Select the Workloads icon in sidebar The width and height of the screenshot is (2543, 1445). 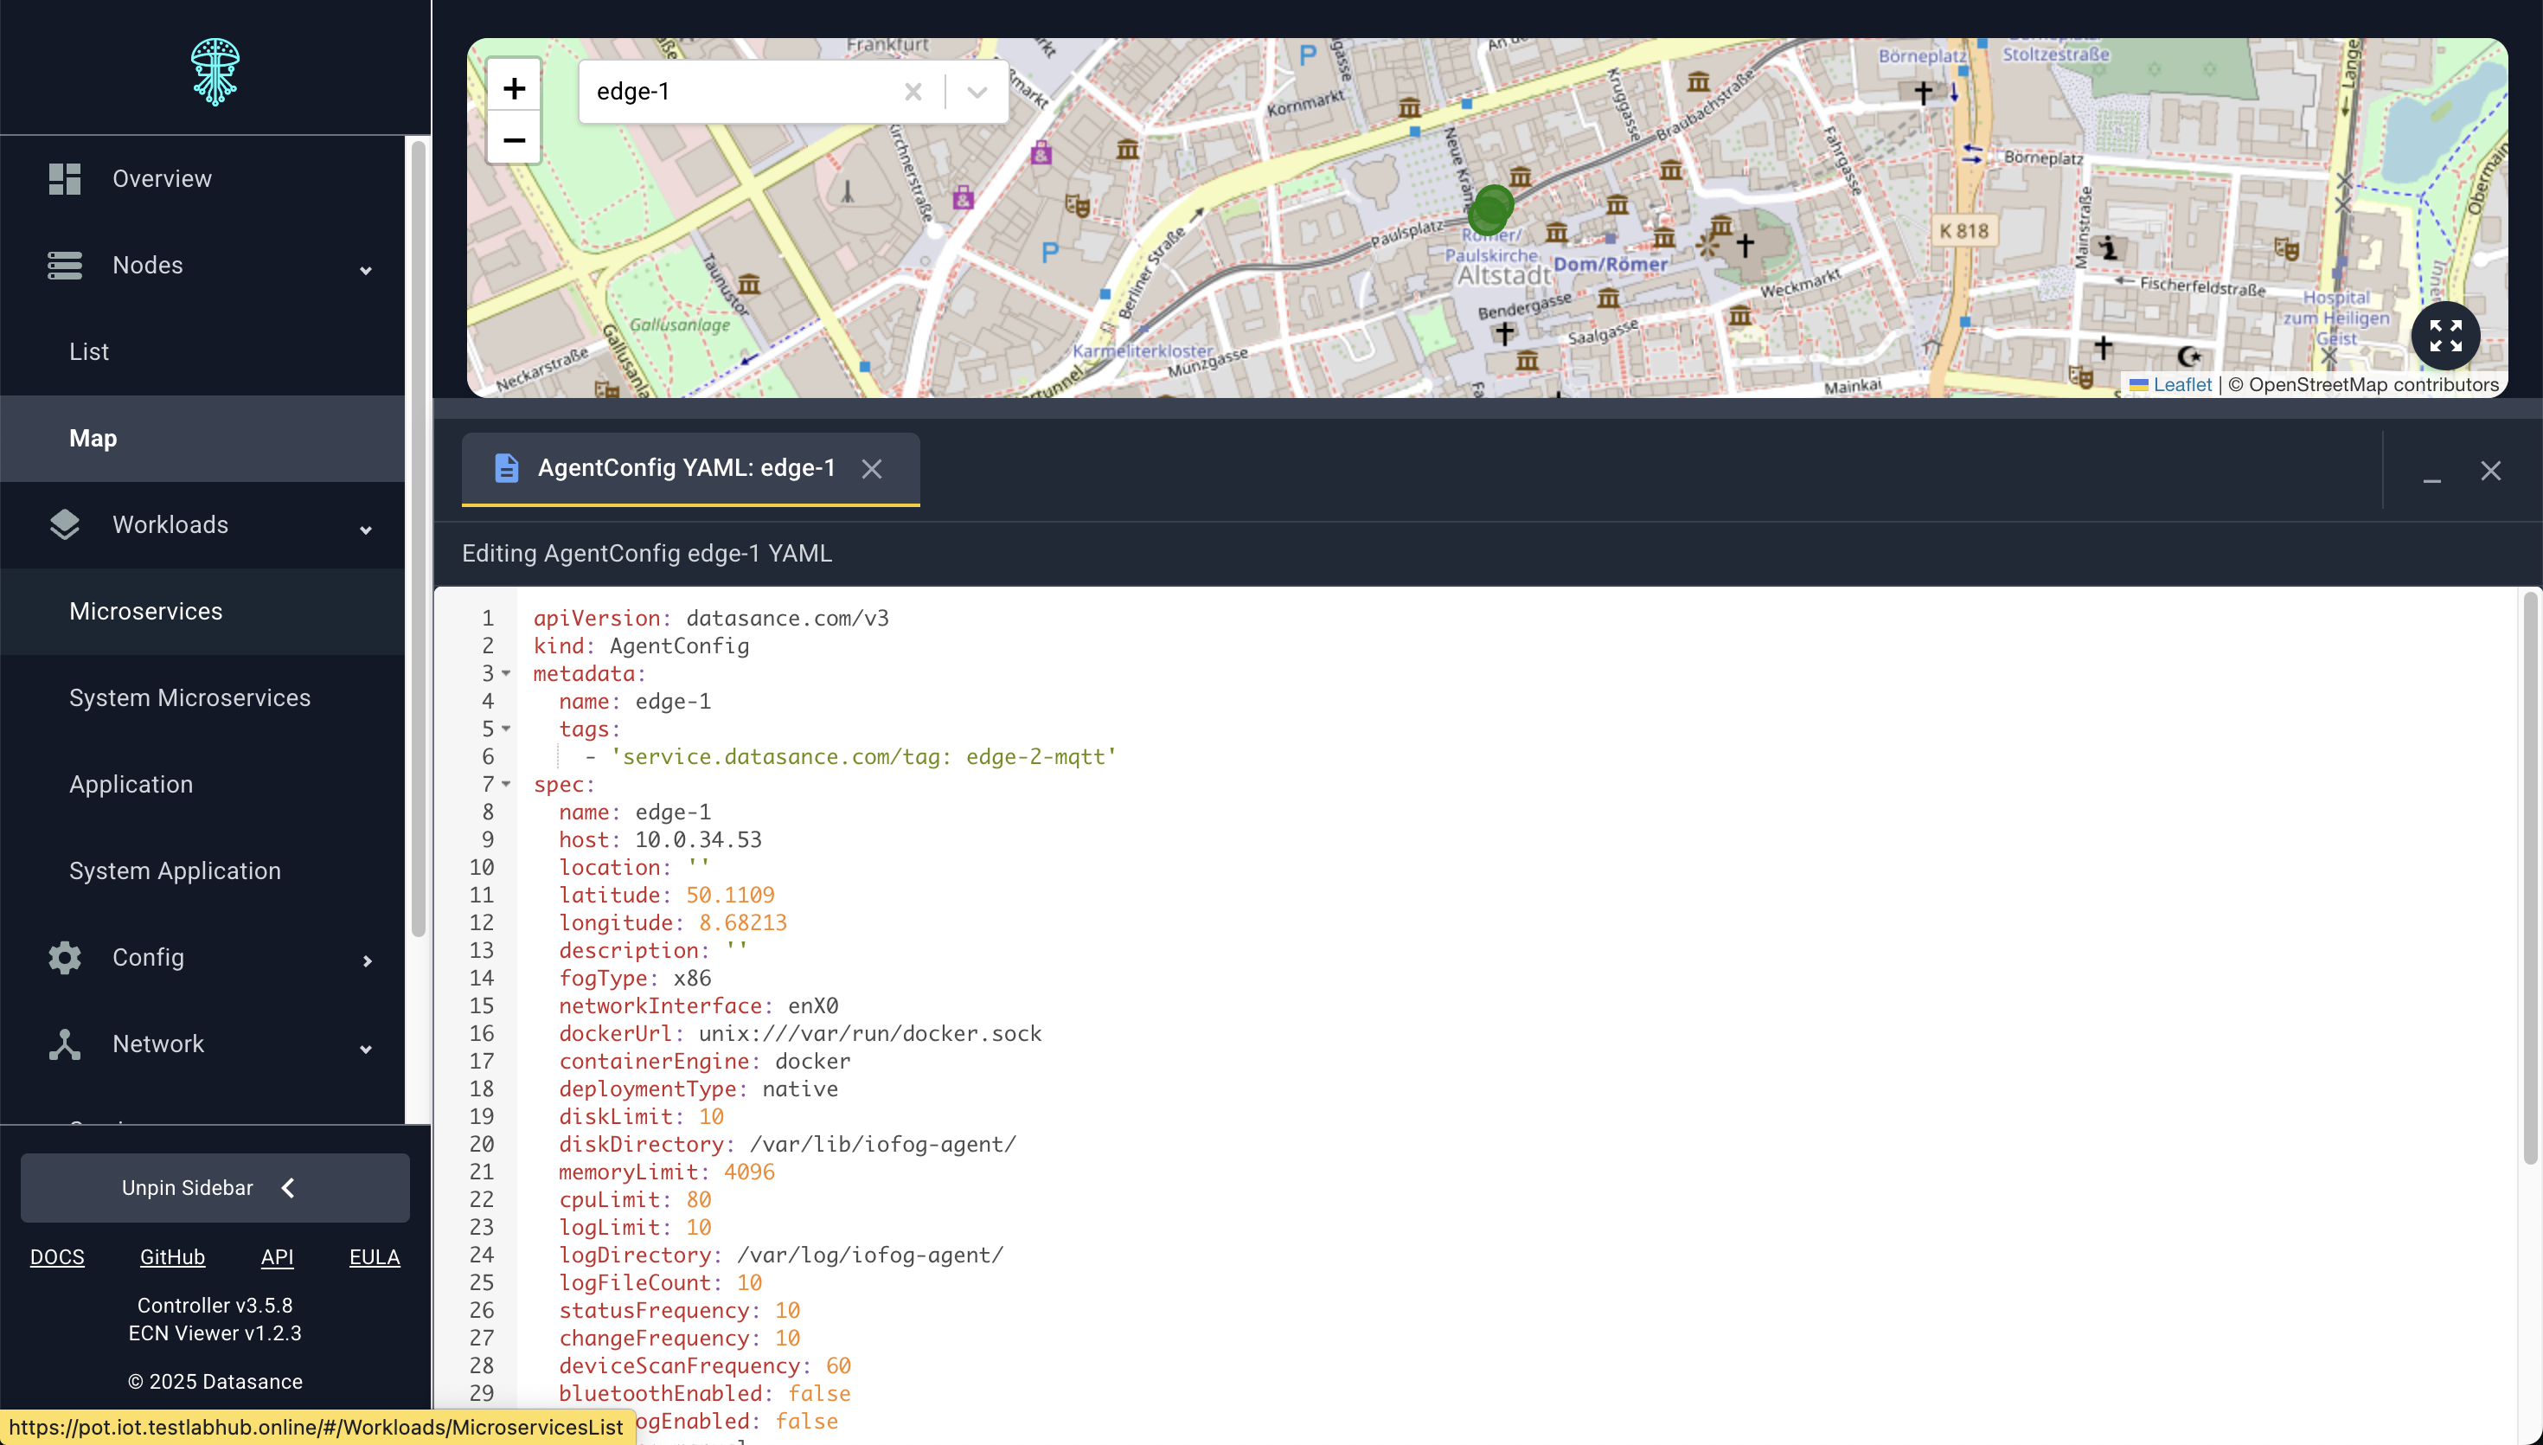point(63,525)
